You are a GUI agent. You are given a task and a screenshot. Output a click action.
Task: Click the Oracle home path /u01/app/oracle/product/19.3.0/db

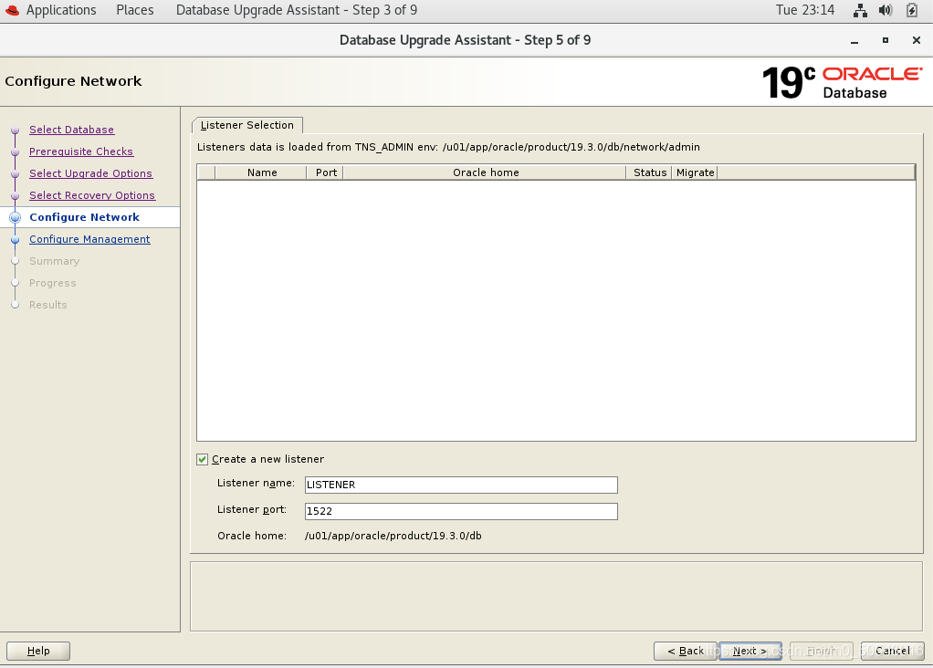click(x=393, y=536)
